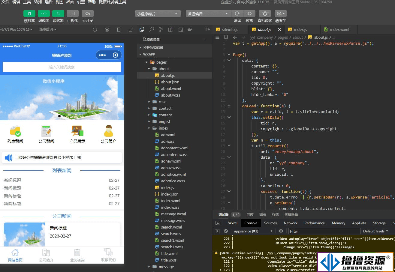
Task: Click the editor bookmark icon
Action: point(226,37)
